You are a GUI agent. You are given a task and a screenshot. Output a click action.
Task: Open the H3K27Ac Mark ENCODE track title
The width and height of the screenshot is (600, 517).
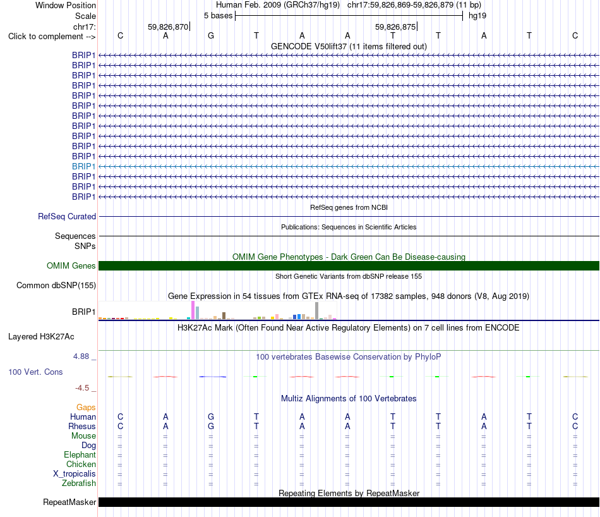click(x=349, y=328)
